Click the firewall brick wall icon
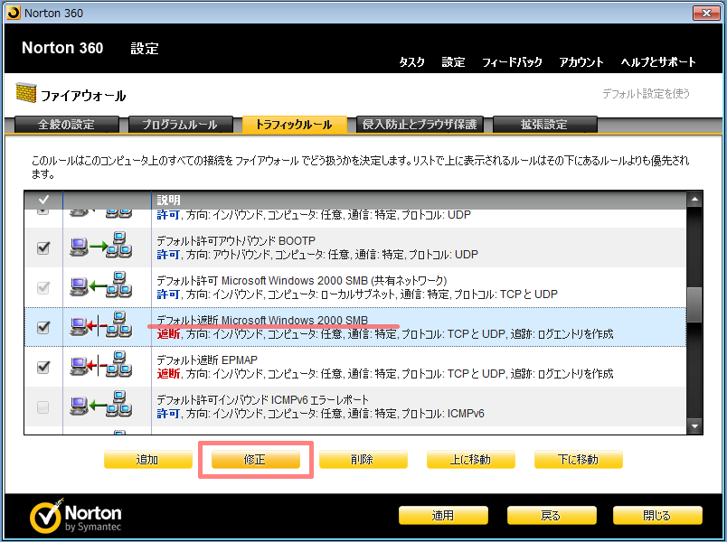The height and width of the screenshot is (542, 727). click(x=25, y=94)
